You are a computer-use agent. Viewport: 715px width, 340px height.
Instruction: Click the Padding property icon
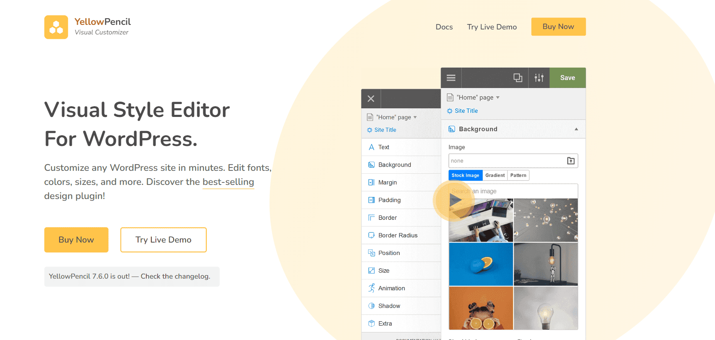pyautogui.click(x=371, y=200)
